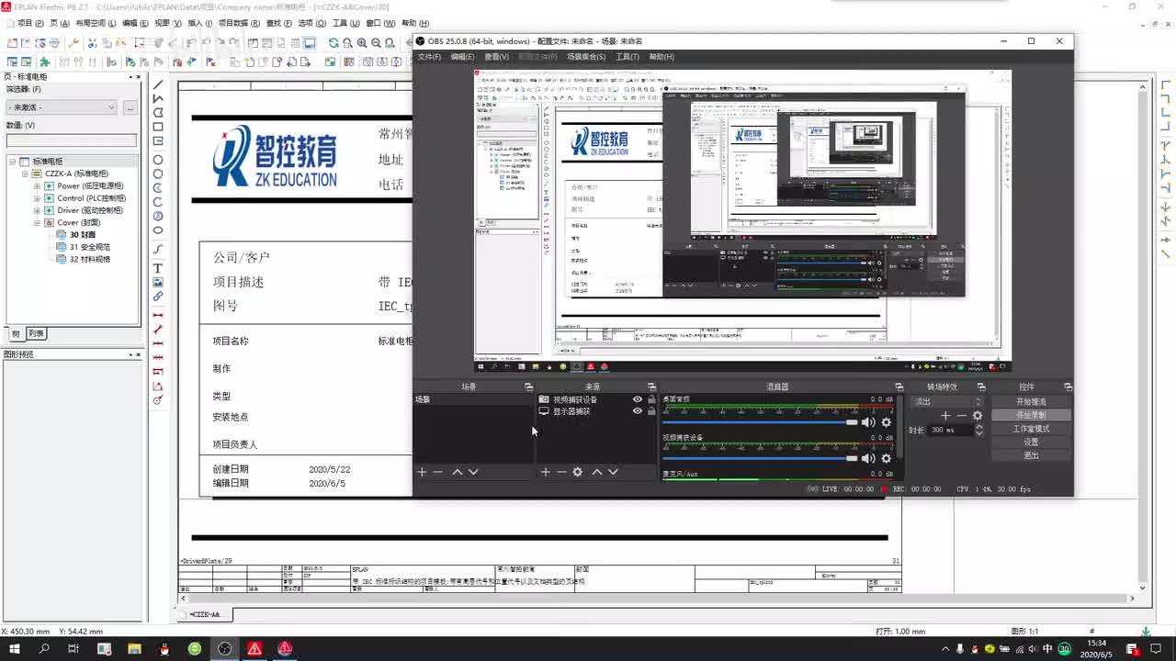Pop out the OBS 混音器 dock
Image resolution: width=1176 pixels, height=661 pixels.
tap(899, 387)
